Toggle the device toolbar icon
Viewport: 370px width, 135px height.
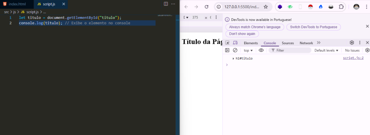235,43
